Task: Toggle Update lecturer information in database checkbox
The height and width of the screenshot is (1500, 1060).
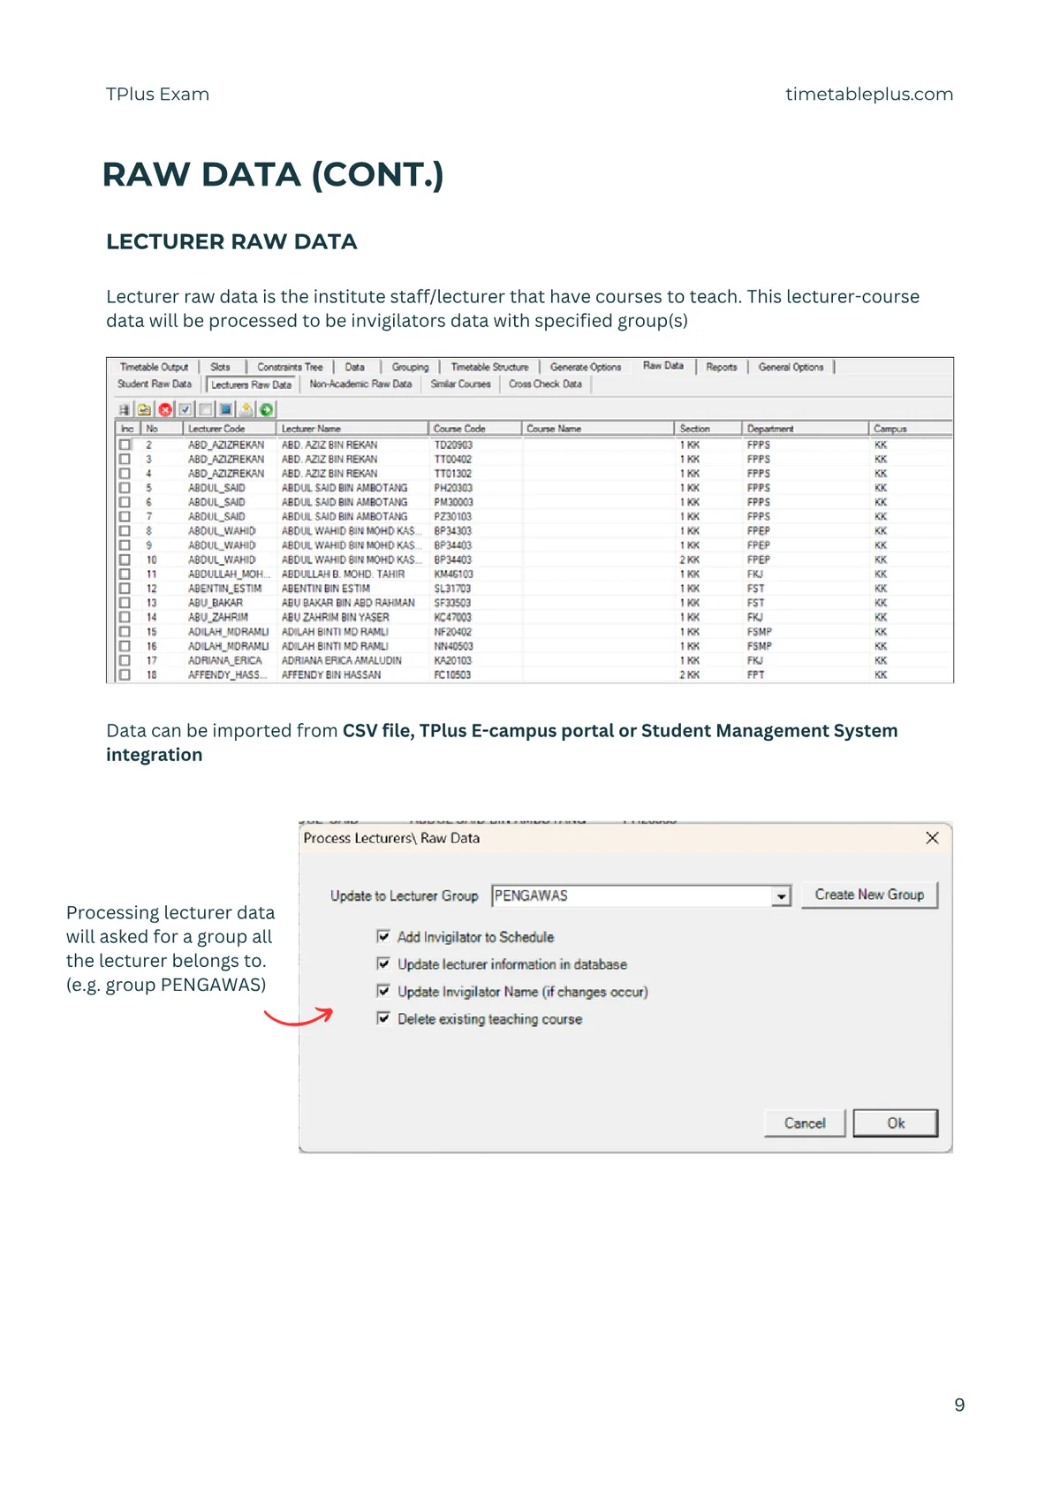Action: (383, 963)
